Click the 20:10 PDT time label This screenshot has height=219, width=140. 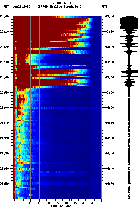4,32
